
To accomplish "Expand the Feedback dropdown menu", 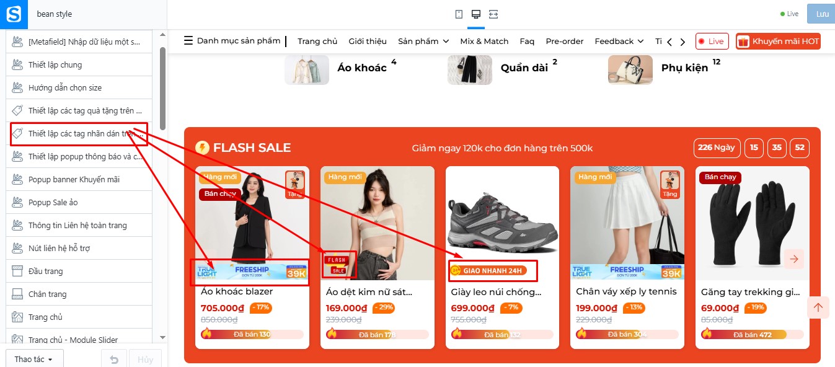I will click(619, 42).
